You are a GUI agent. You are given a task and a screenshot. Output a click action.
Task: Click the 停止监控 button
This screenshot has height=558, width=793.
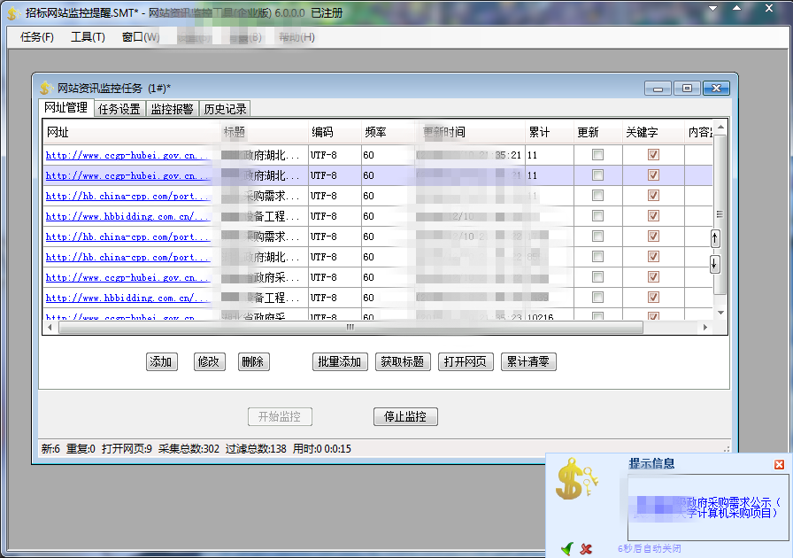(405, 416)
